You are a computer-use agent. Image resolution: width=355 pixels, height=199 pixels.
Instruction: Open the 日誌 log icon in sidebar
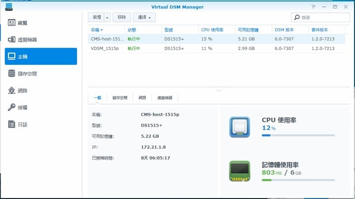[12, 124]
